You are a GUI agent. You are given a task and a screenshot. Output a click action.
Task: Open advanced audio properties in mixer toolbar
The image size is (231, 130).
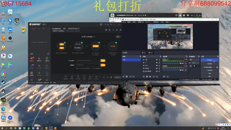pyautogui.click(x=164, y=77)
